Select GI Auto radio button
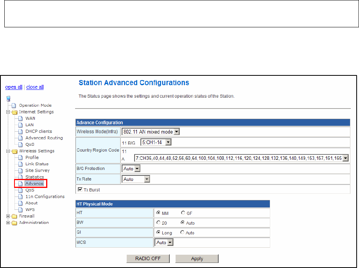The height and width of the screenshot is (268, 359). (x=182, y=232)
